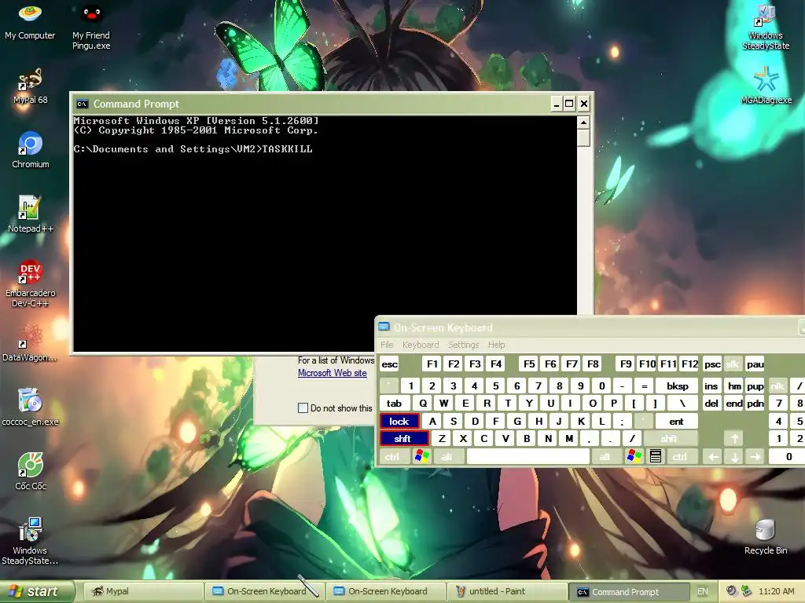Open the Recycle Bin

point(766,537)
